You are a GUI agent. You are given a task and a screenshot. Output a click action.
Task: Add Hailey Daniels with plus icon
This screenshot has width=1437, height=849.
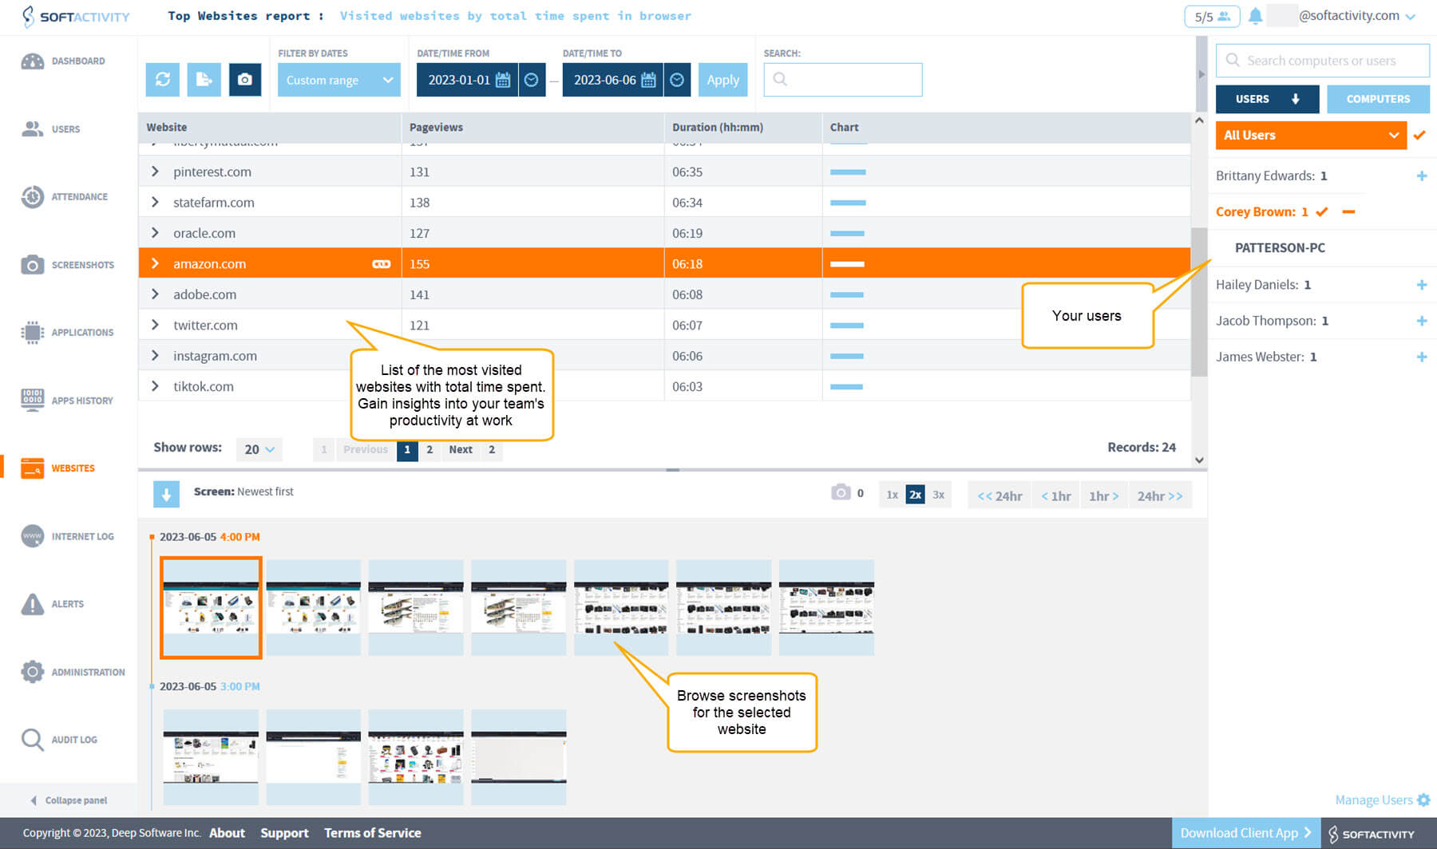pos(1422,285)
